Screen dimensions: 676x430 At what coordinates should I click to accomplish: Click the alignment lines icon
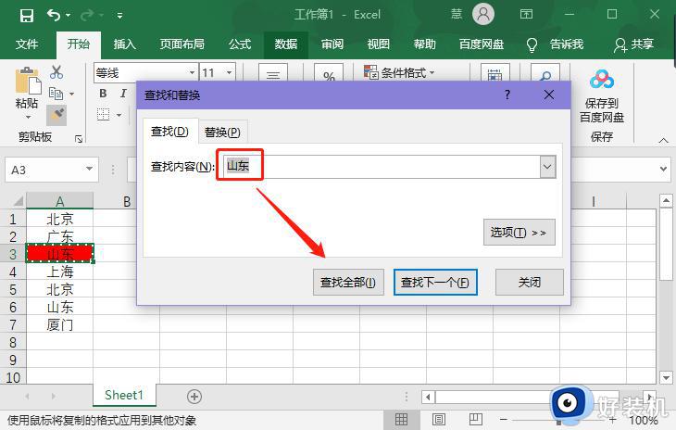point(272,73)
